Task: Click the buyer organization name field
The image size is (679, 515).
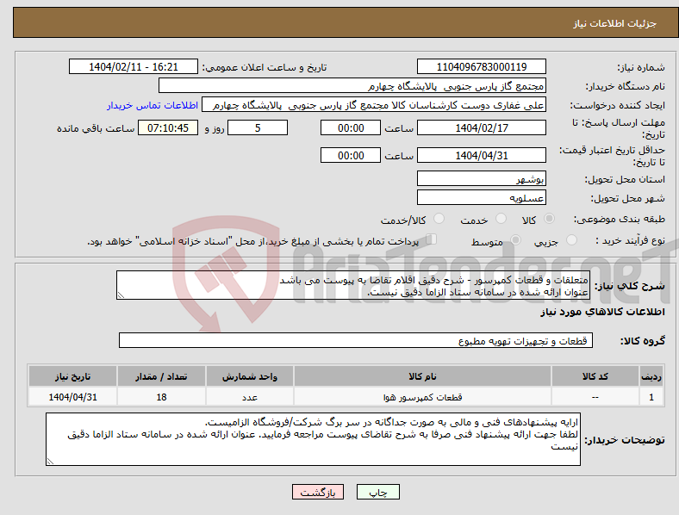Action: [352, 85]
